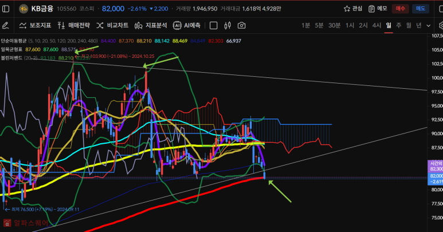Open 지표분석 indicator analysis

pos(151,25)
